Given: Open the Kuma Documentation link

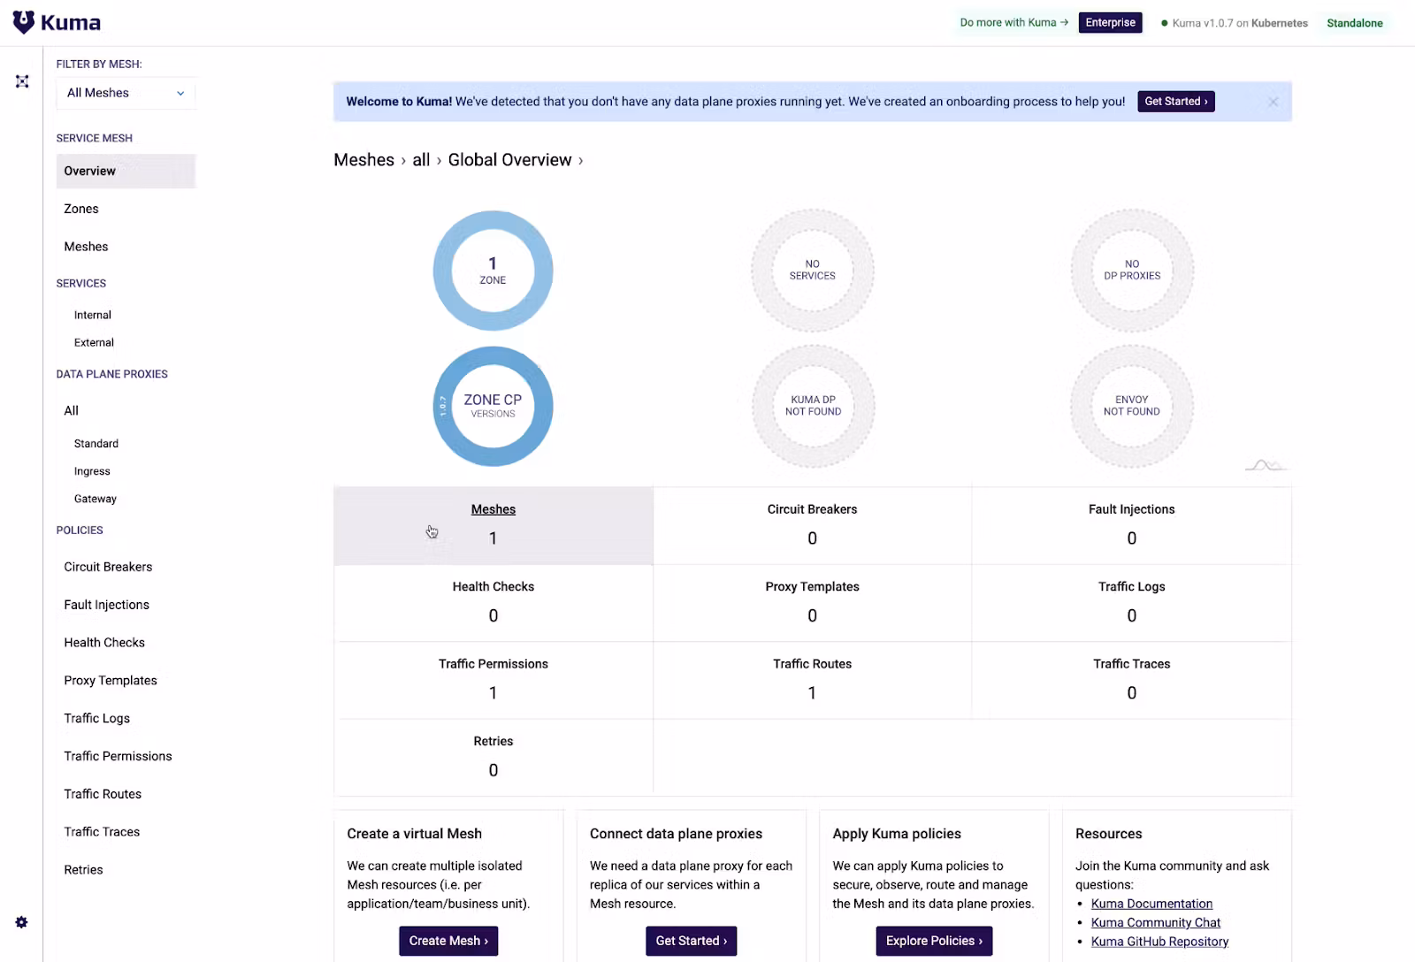Looking at the screenshot, I should coord(1151,904).
